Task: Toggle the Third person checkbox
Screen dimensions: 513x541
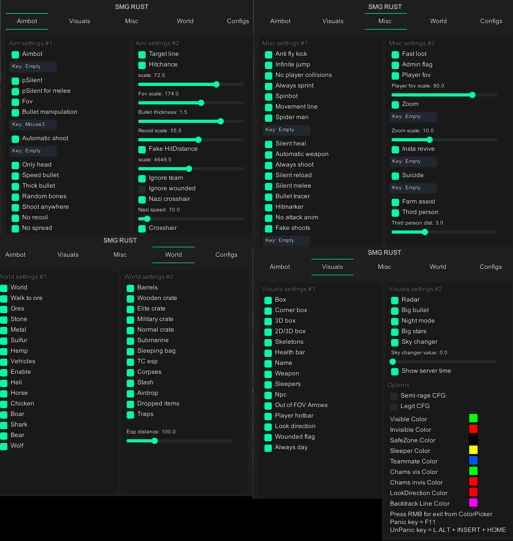Action: (395, 213)
